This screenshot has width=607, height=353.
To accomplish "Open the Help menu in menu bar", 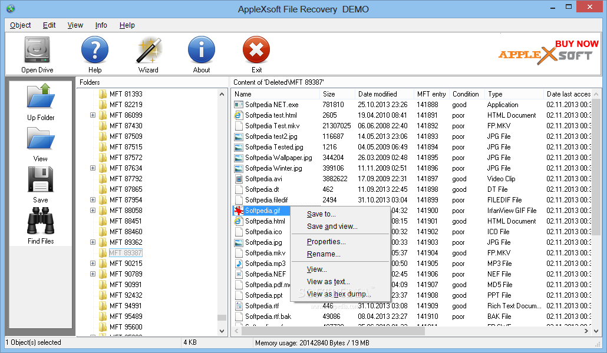I will [127, 25].
